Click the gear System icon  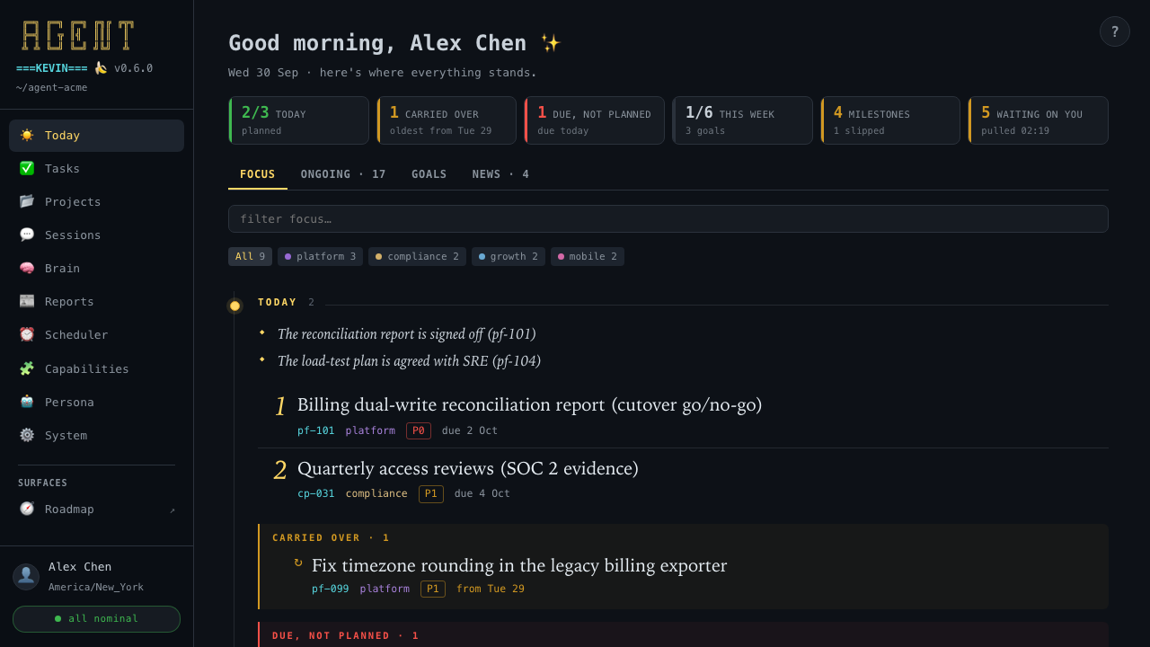click(x=27, y=435)
